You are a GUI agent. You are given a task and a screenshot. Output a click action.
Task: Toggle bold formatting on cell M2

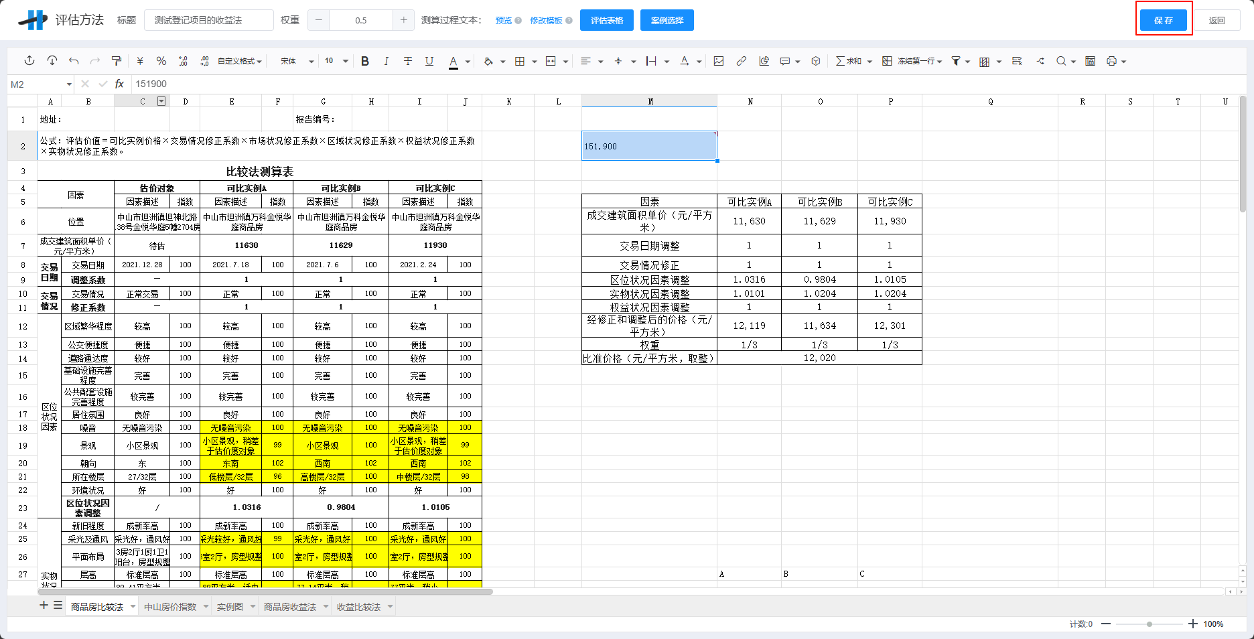coord(364,60)
